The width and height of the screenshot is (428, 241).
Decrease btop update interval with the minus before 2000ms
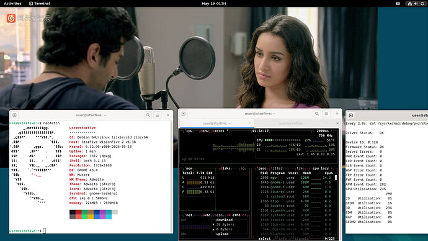click(314, 131)
